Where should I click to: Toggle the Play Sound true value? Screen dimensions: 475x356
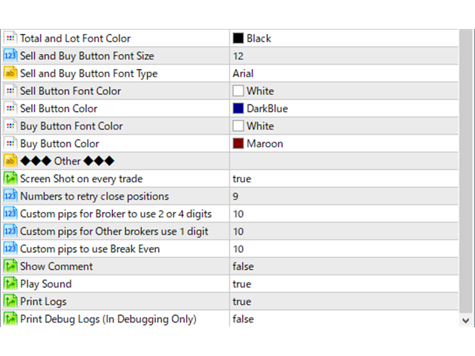tap(344, 284)
